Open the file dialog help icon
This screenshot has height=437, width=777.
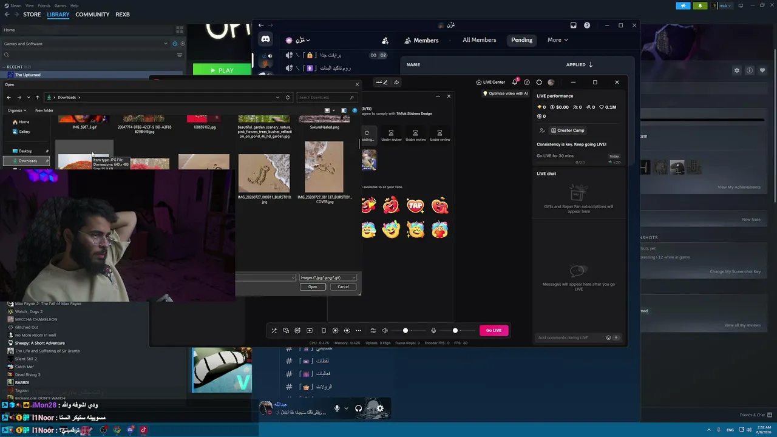[x=355, y=110]
